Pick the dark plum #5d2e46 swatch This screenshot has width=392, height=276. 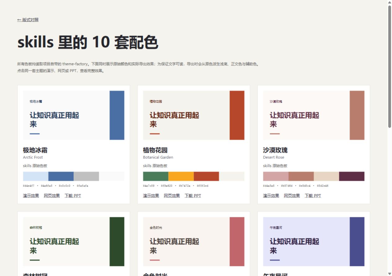point(352,176)
